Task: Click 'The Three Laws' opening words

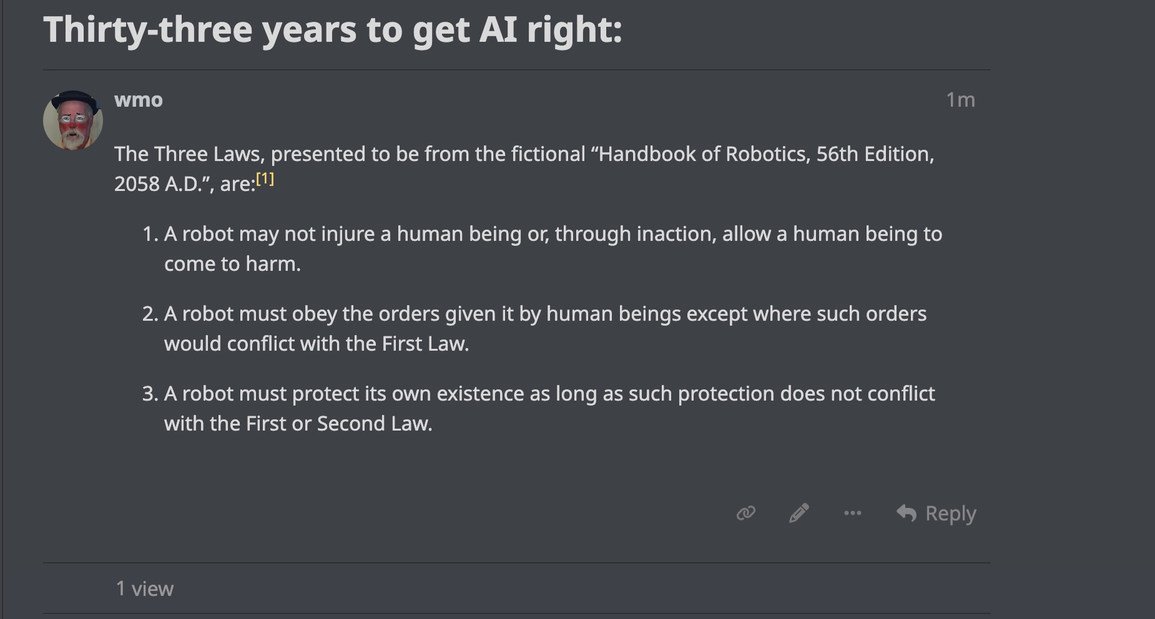Action: pos(189,154)
